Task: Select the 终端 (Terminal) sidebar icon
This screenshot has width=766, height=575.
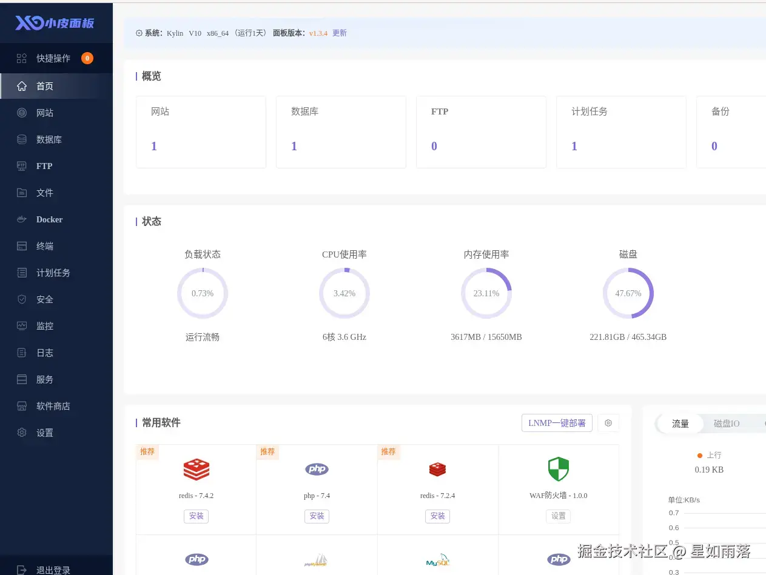Action: click(44, 246)
